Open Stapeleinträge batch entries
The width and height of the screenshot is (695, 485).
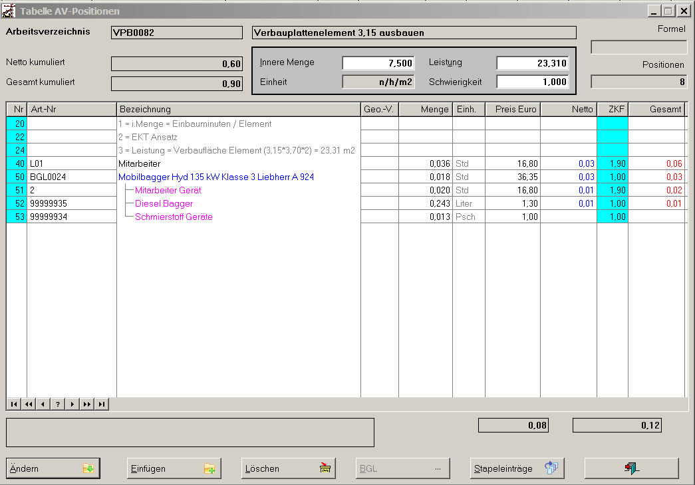(517, 468)
